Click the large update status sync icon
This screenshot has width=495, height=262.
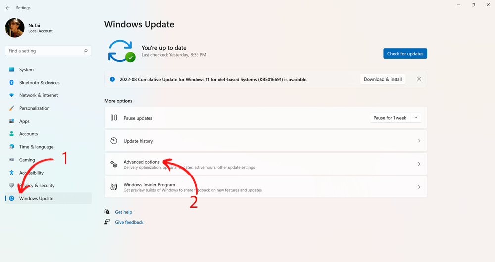tap(122, 51)
